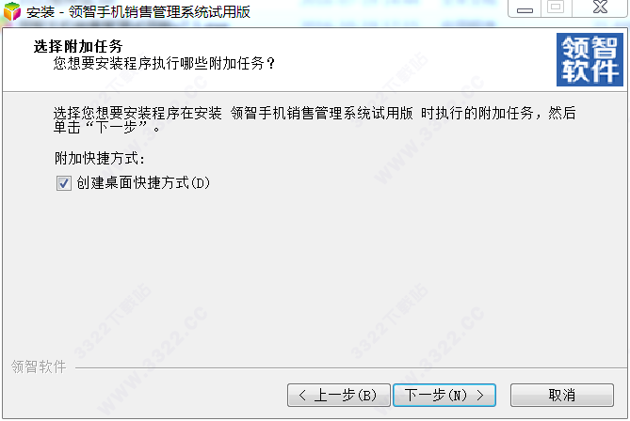Close the 领智手机销售管理系统 installer window
630x421 pixels.
[x=600, y=8]
